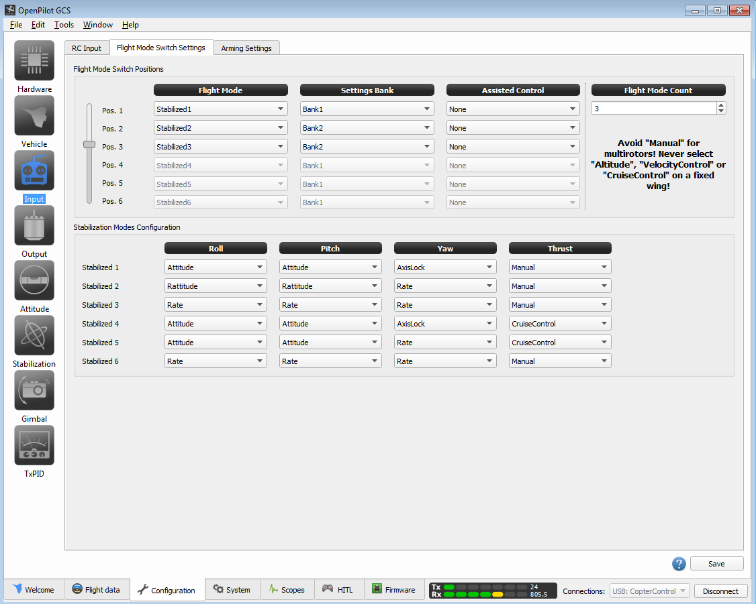The width and height of the screenshot is (756, 604).
Task: Select the Vehicle configuration icon
Action: pyautogui.click(x=34, y=116)
